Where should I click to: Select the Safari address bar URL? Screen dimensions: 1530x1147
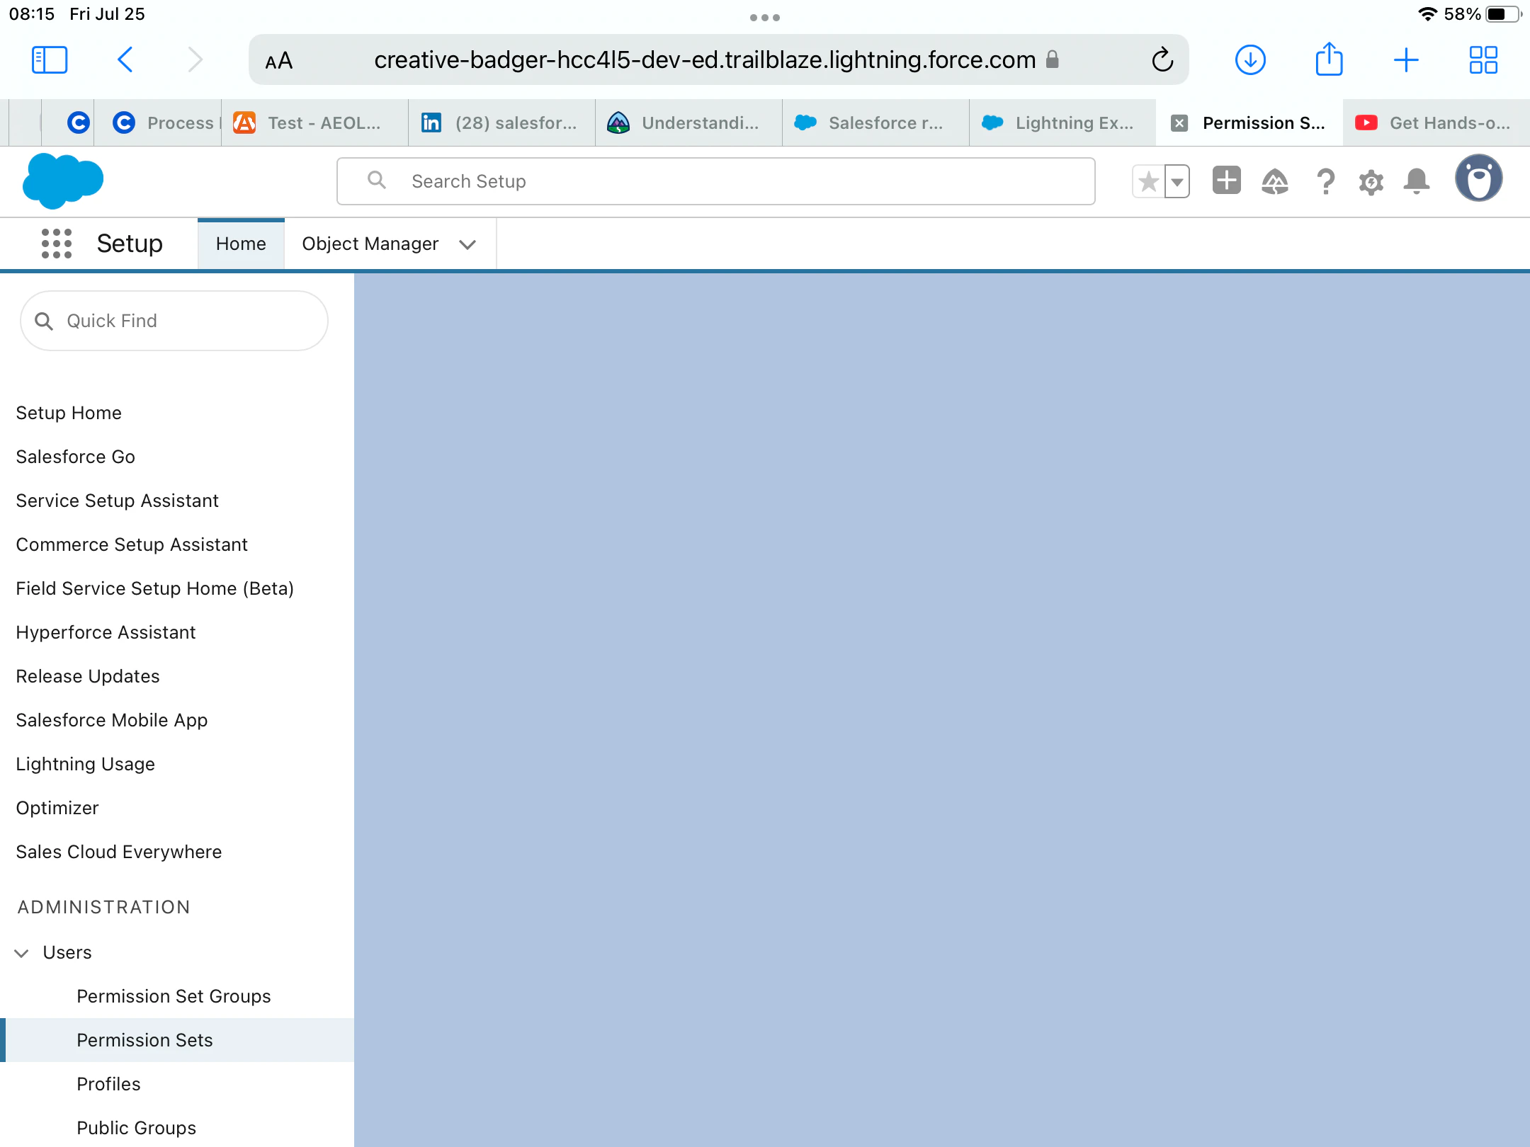tap(705, 60)
